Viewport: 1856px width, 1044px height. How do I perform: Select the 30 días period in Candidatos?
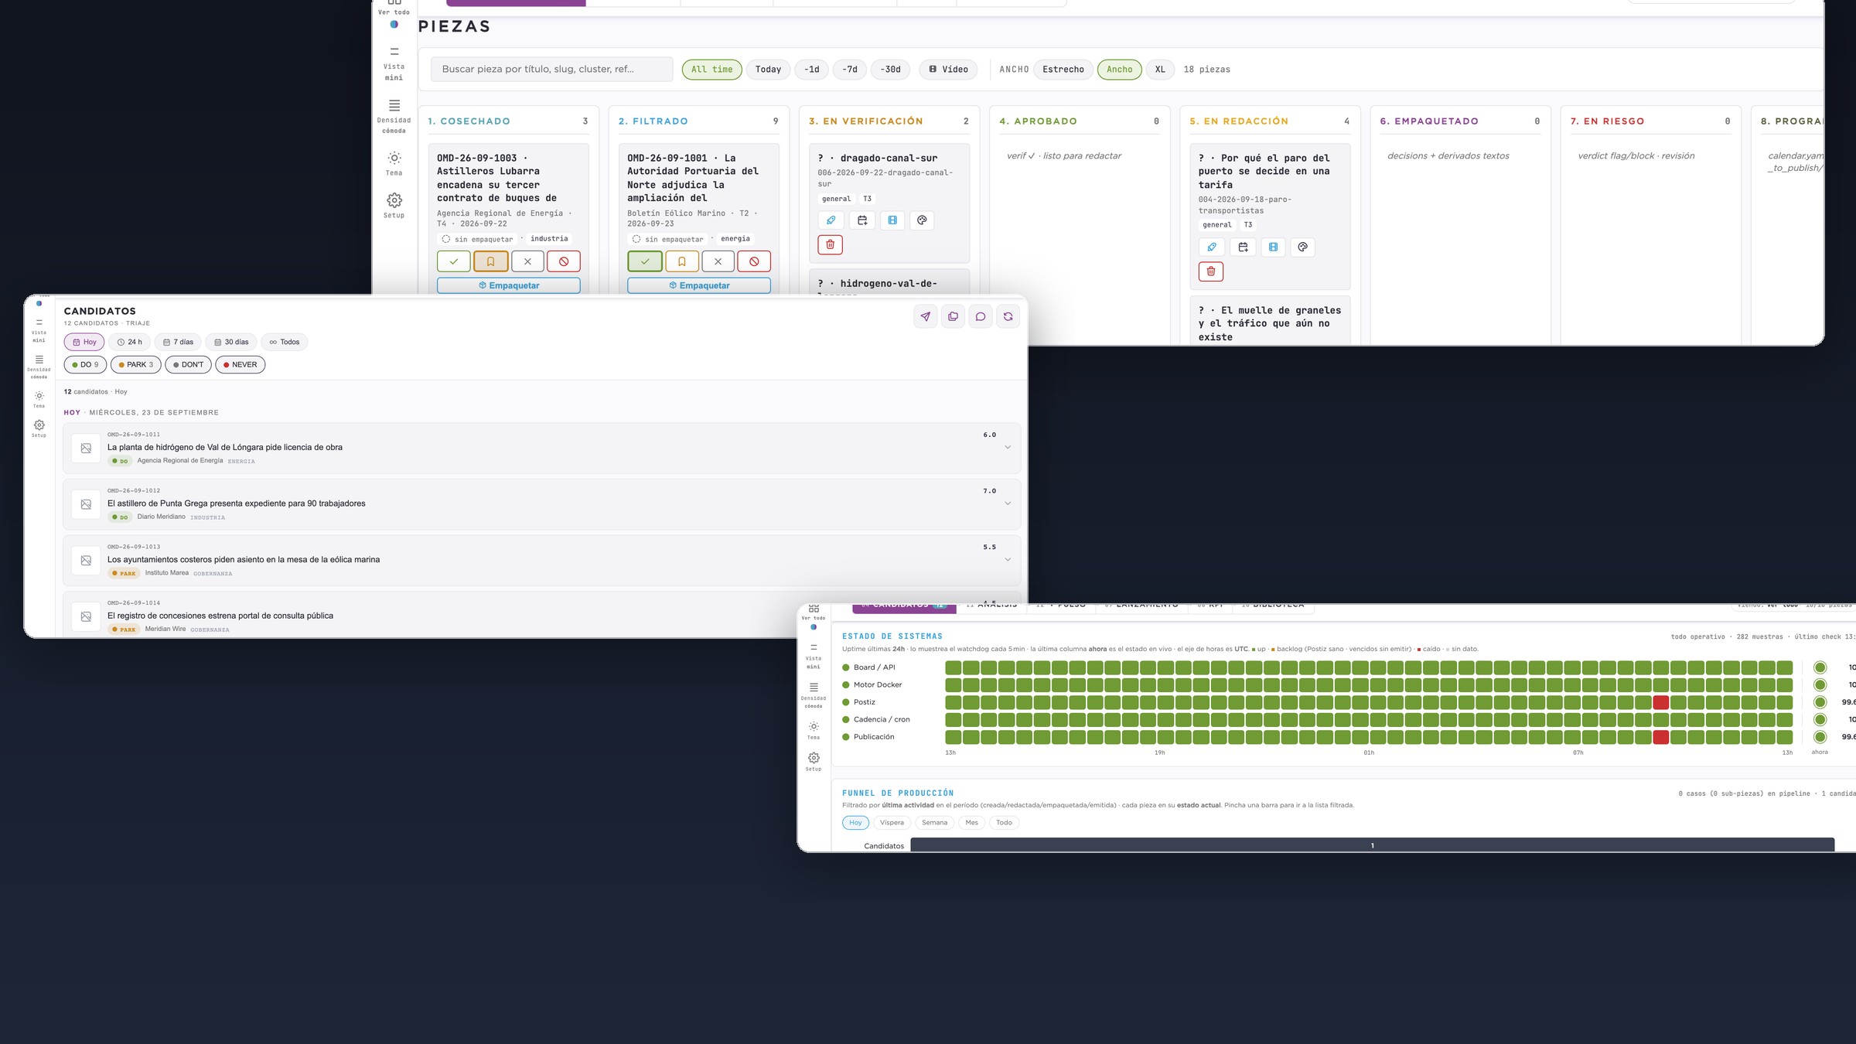pos(231,342)
